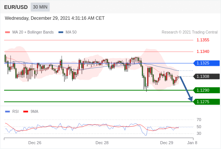
Task: Click the chart timestamp, Wednesday December 29 2021
Action: pos(55,18)
